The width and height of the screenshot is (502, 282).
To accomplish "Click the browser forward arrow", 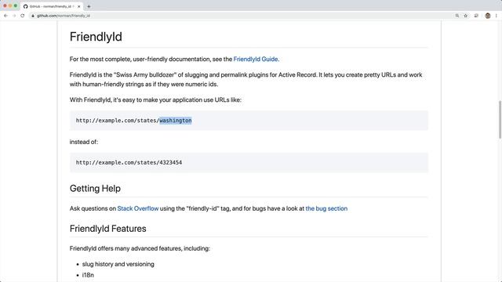I will [x=14, y=16].
